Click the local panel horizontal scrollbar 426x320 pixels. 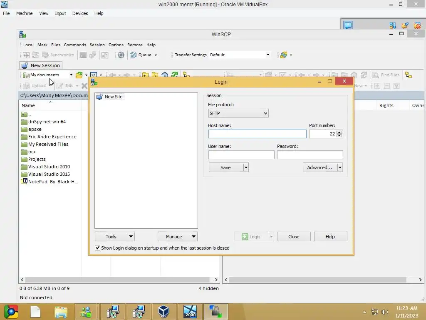(x=119, y=280)
